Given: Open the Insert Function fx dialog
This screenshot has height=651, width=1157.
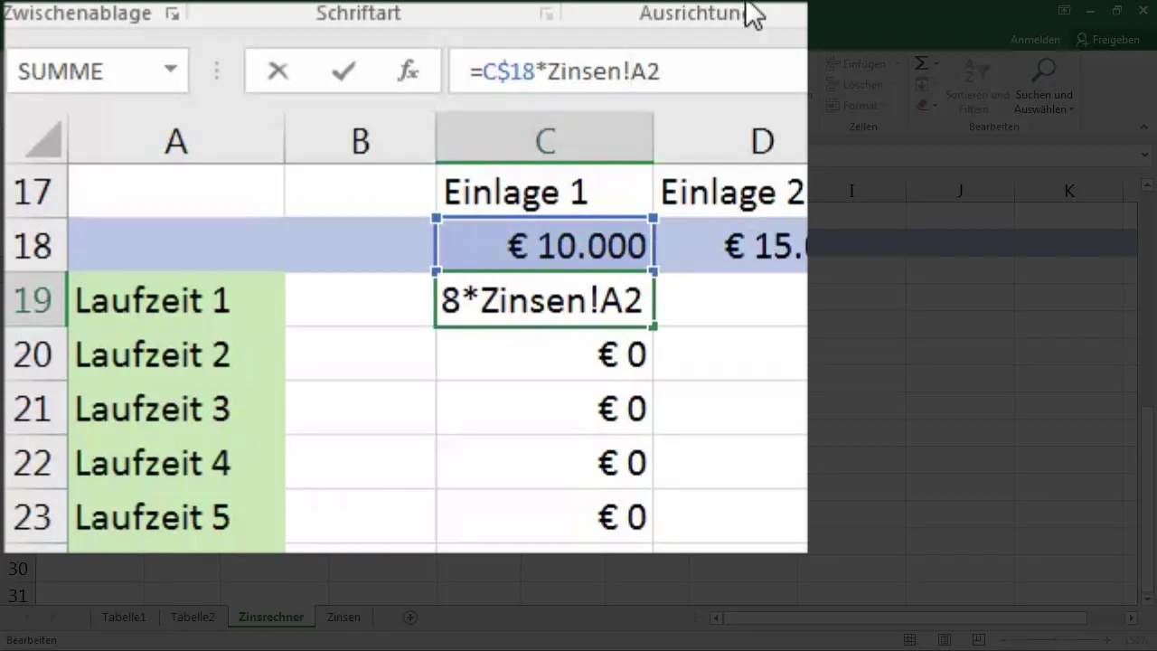Looking at the screenshot, I should [409, 71].
